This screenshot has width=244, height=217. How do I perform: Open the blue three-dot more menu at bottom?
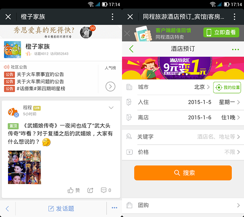114,208
